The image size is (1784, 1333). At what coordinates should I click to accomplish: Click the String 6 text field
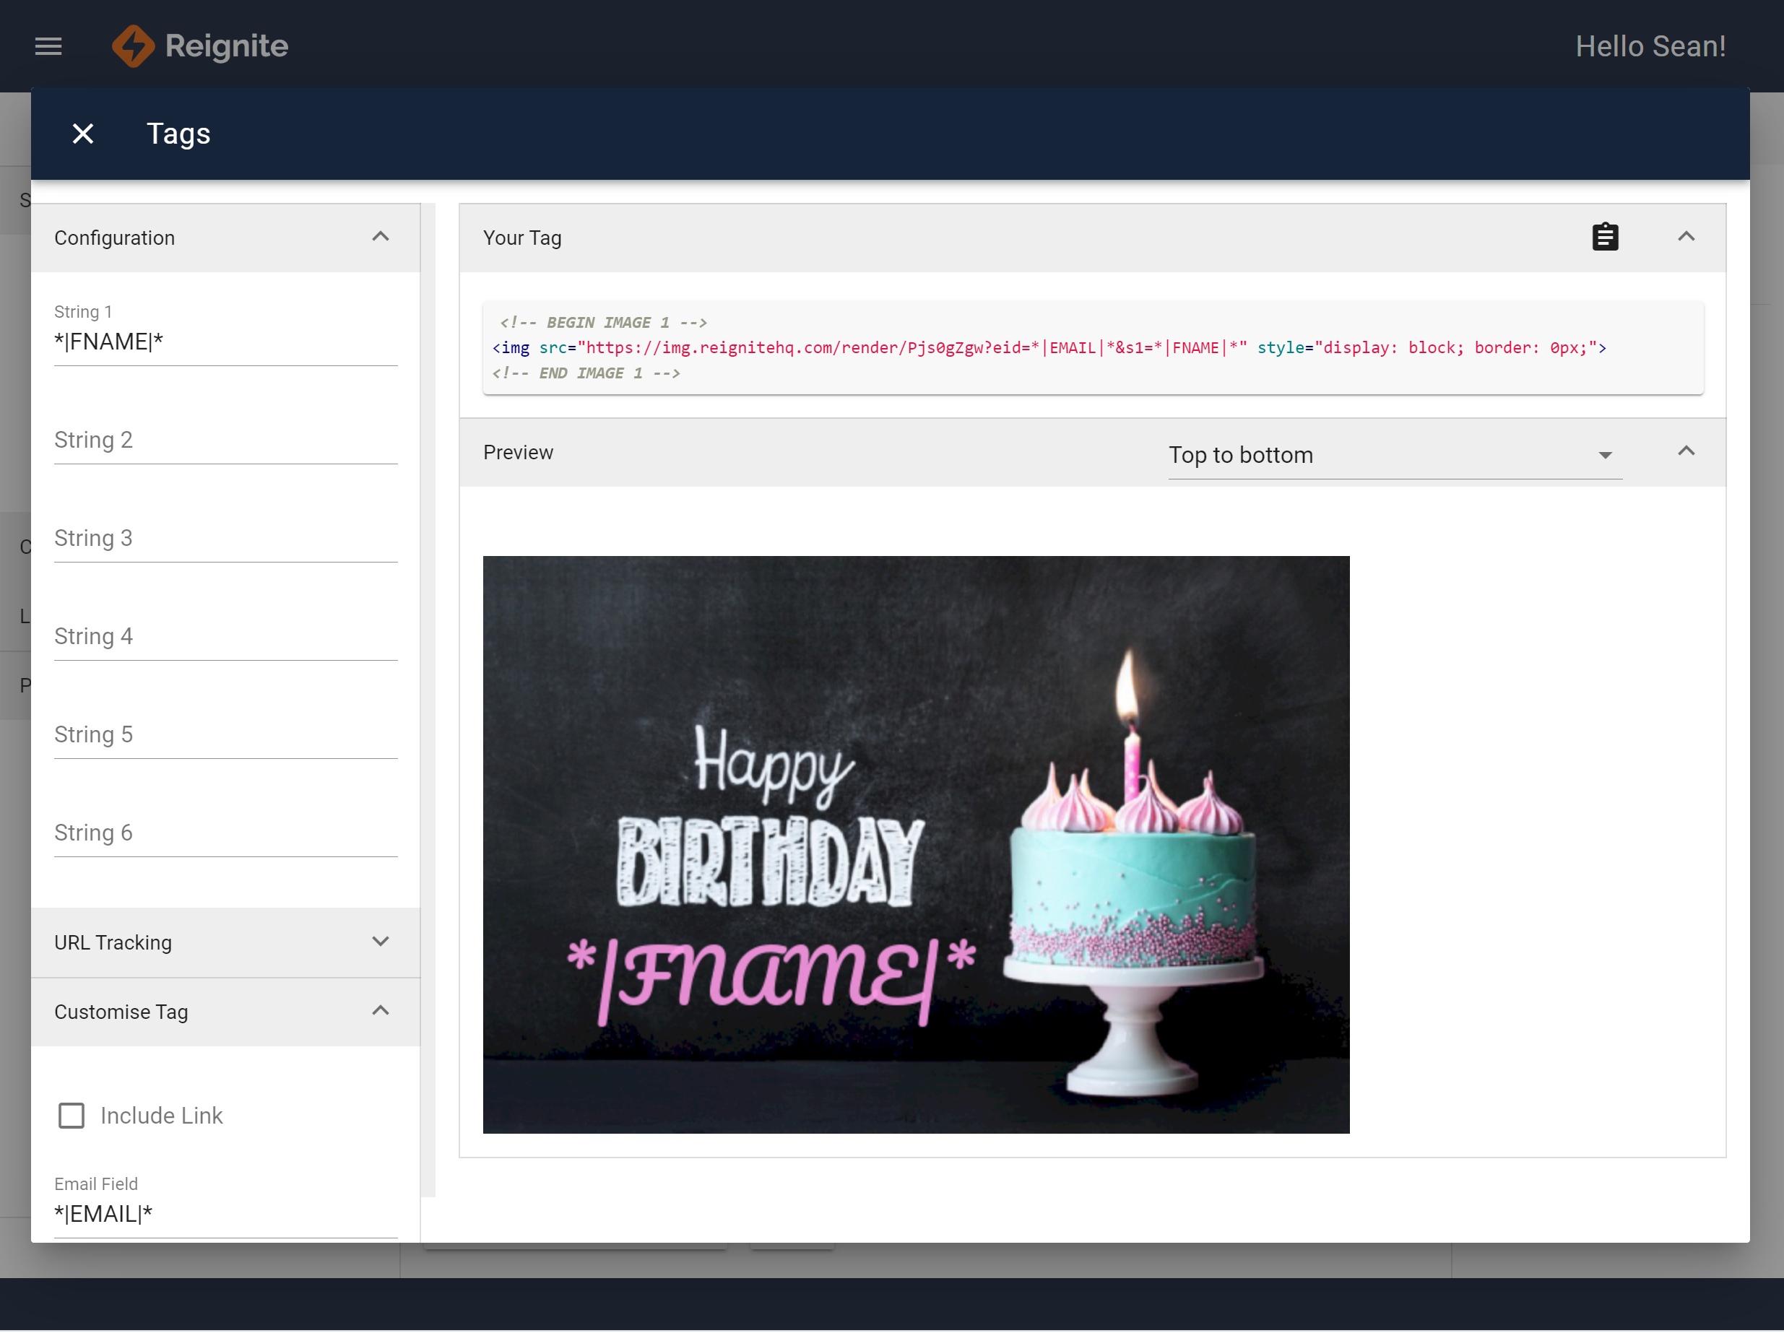click(x=225, y=833)
